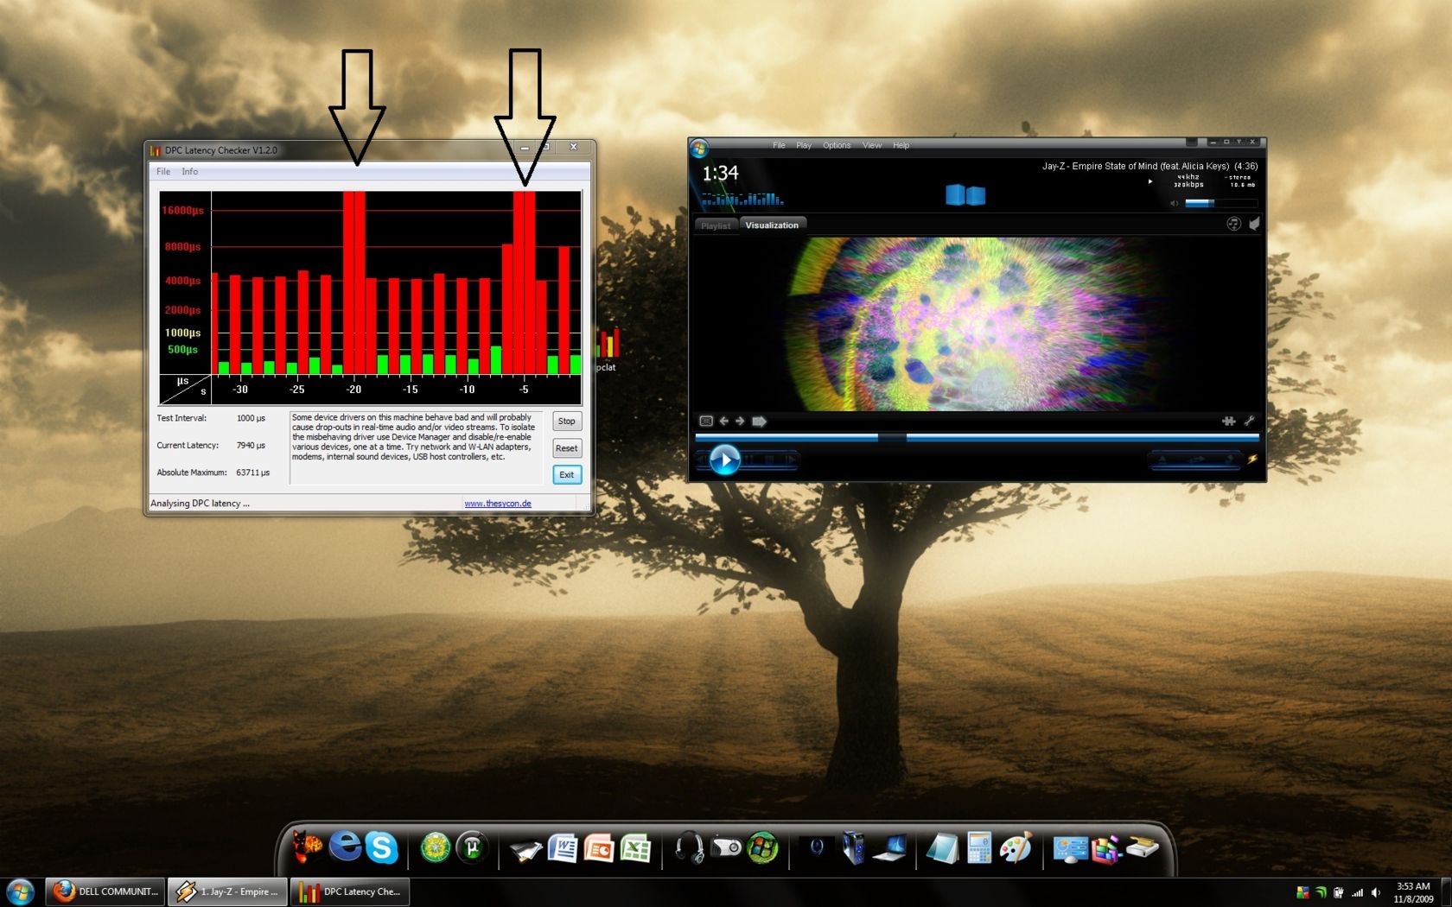The height and width of the screenshot is (907, 1452).
Task: Click the blue cubes icon in player
Action: click(965, 195)
